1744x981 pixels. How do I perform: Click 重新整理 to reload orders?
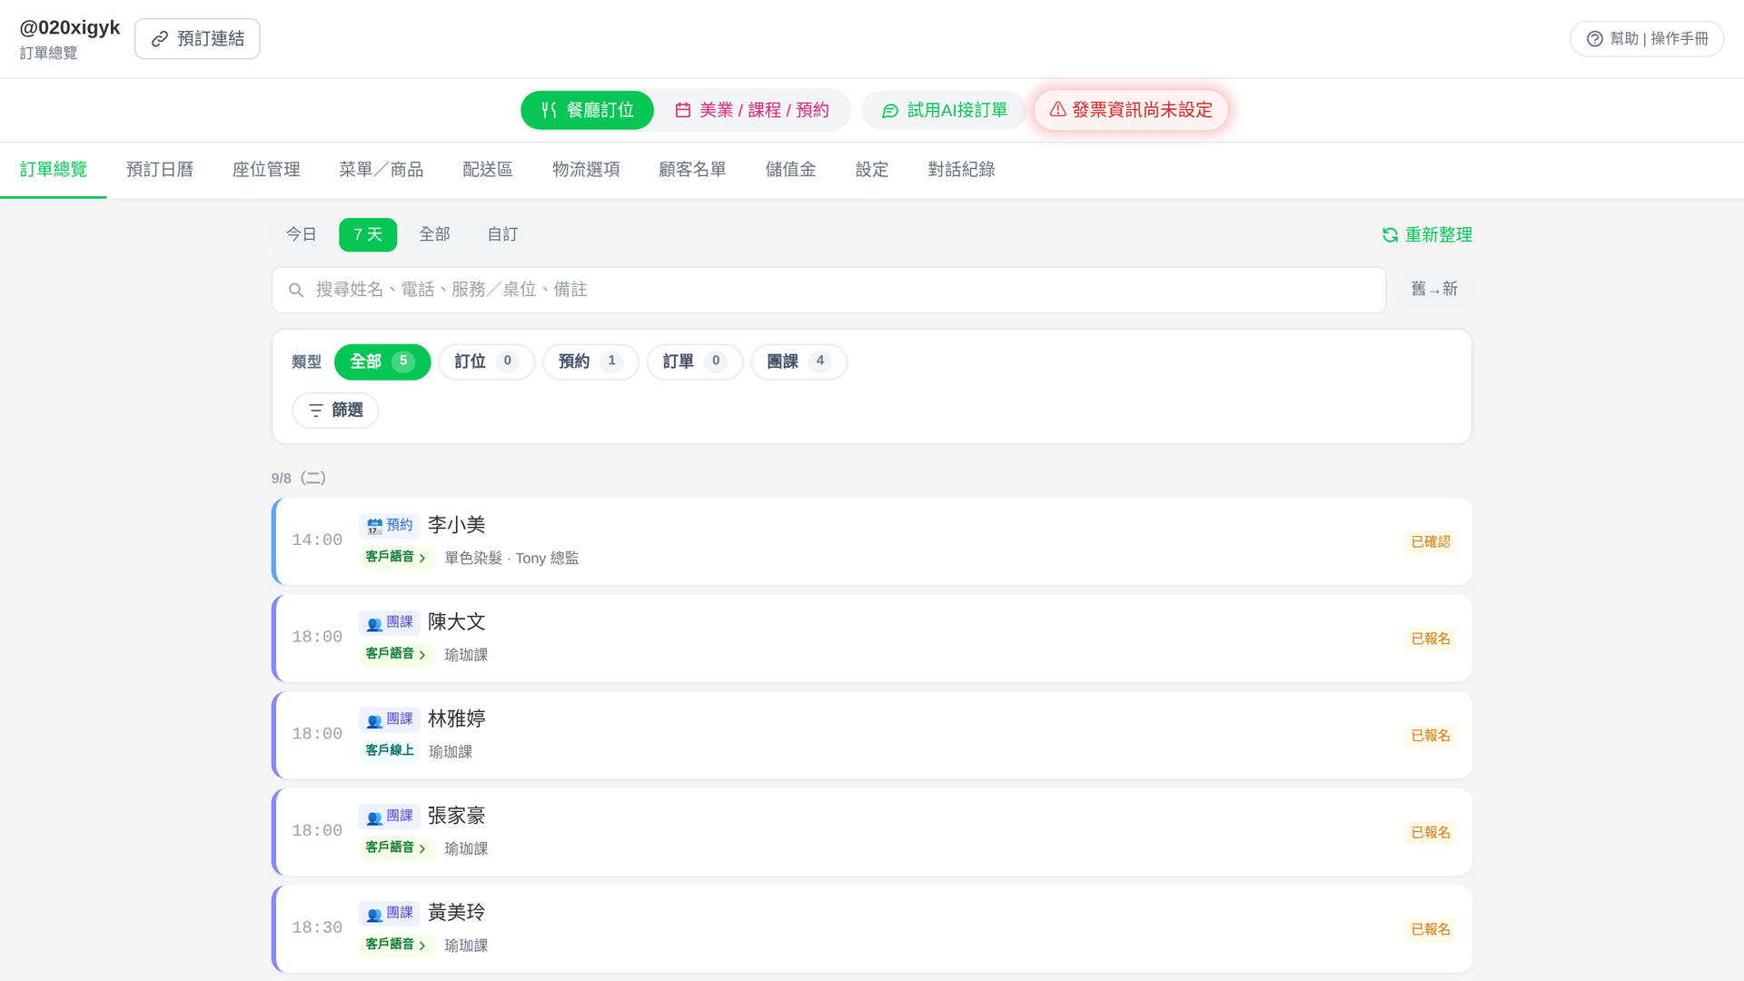tap(1427, 235)
